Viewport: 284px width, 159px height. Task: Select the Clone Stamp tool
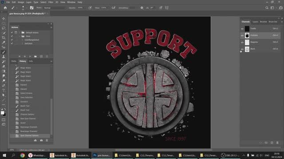[x=4, y=57]
